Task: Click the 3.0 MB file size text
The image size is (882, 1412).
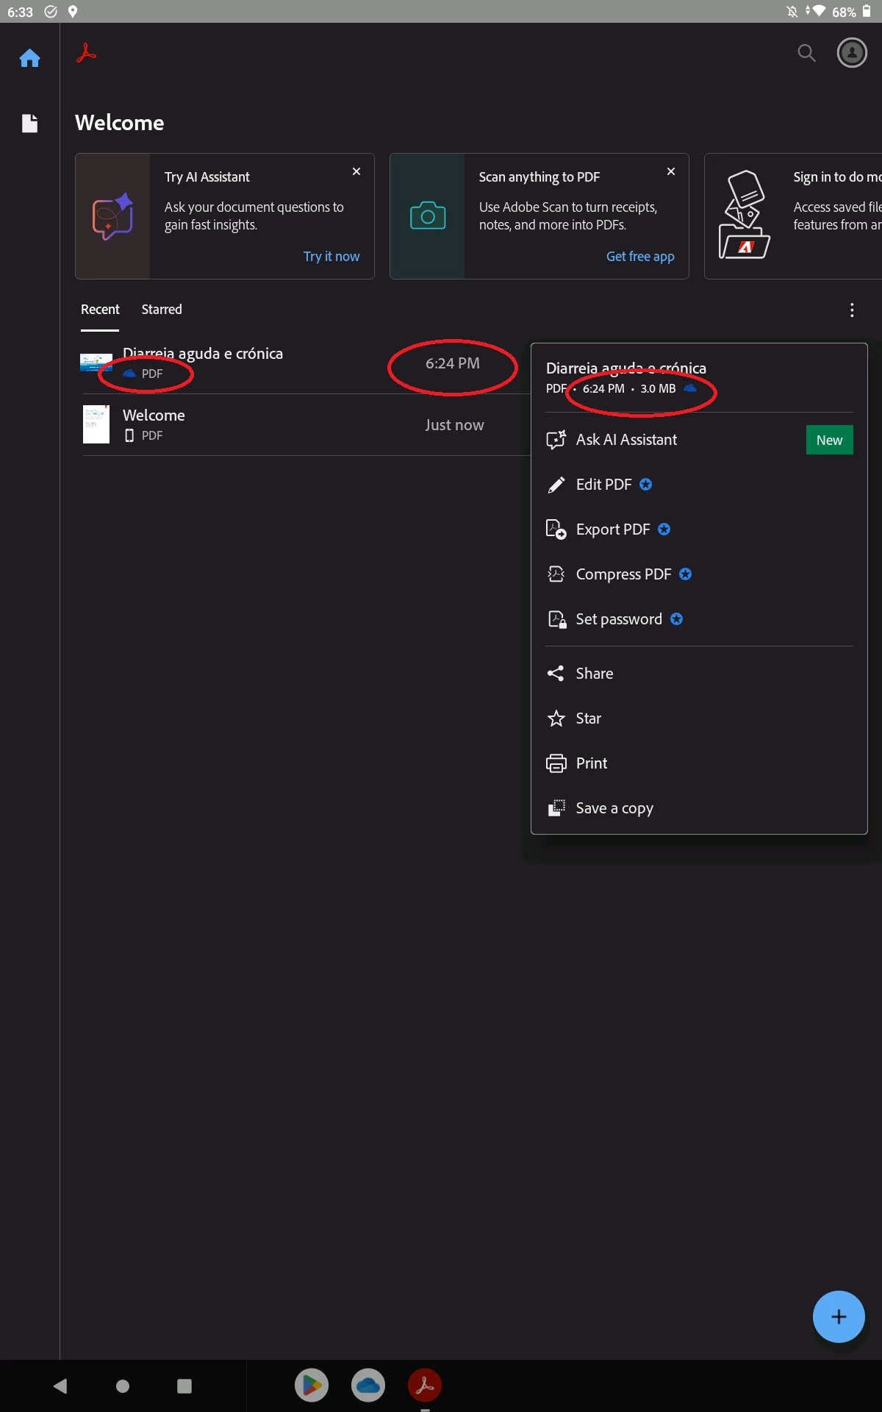Action: [x=658, y=389]
